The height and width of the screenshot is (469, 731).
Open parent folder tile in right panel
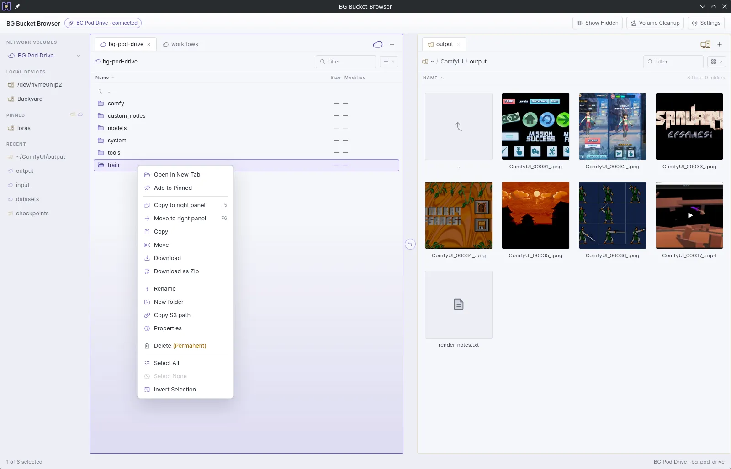[x=459, y=126]
